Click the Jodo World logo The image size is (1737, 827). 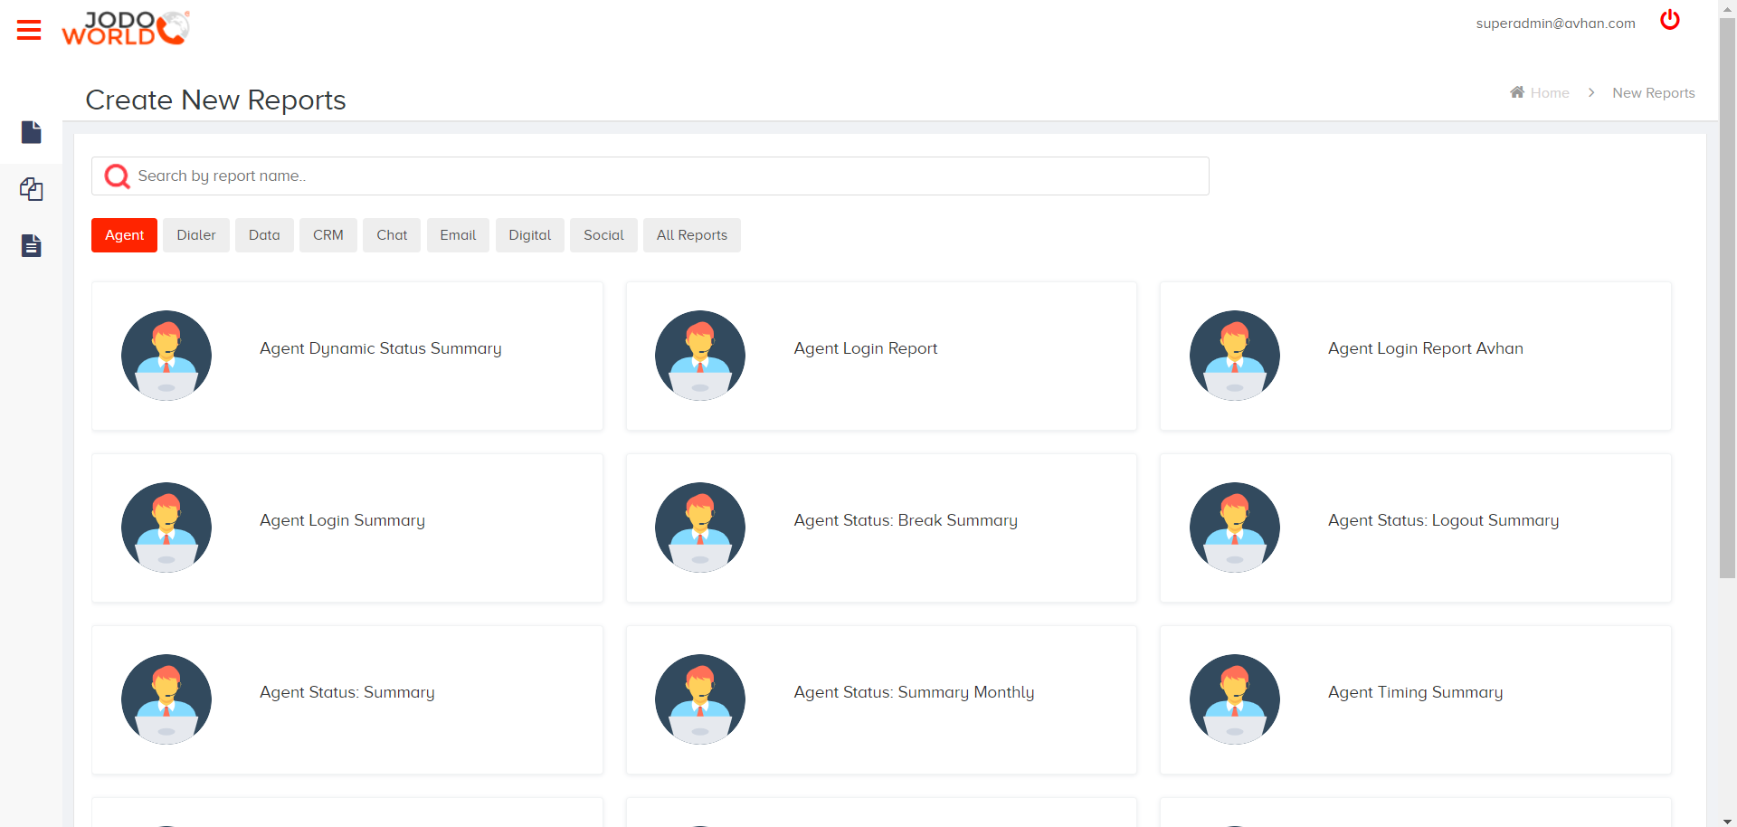click(x=125, y=28)
